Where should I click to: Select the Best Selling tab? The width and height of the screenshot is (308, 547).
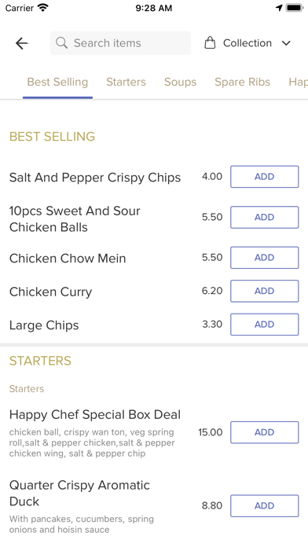[x=57, y=82]
